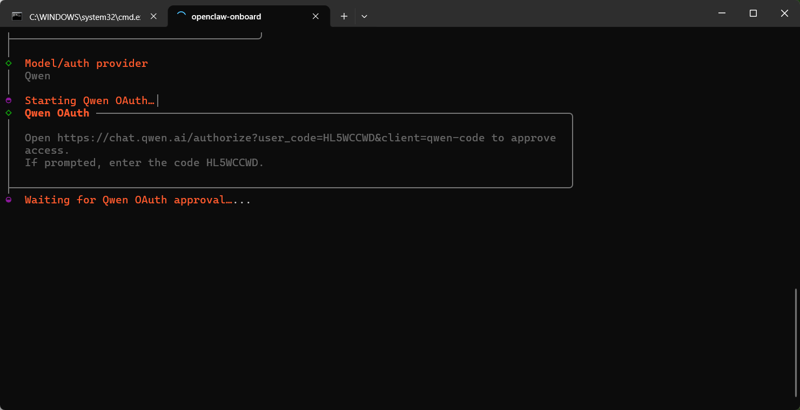Click purple marker beside Waiting for approval

click(x=9, y=200)
